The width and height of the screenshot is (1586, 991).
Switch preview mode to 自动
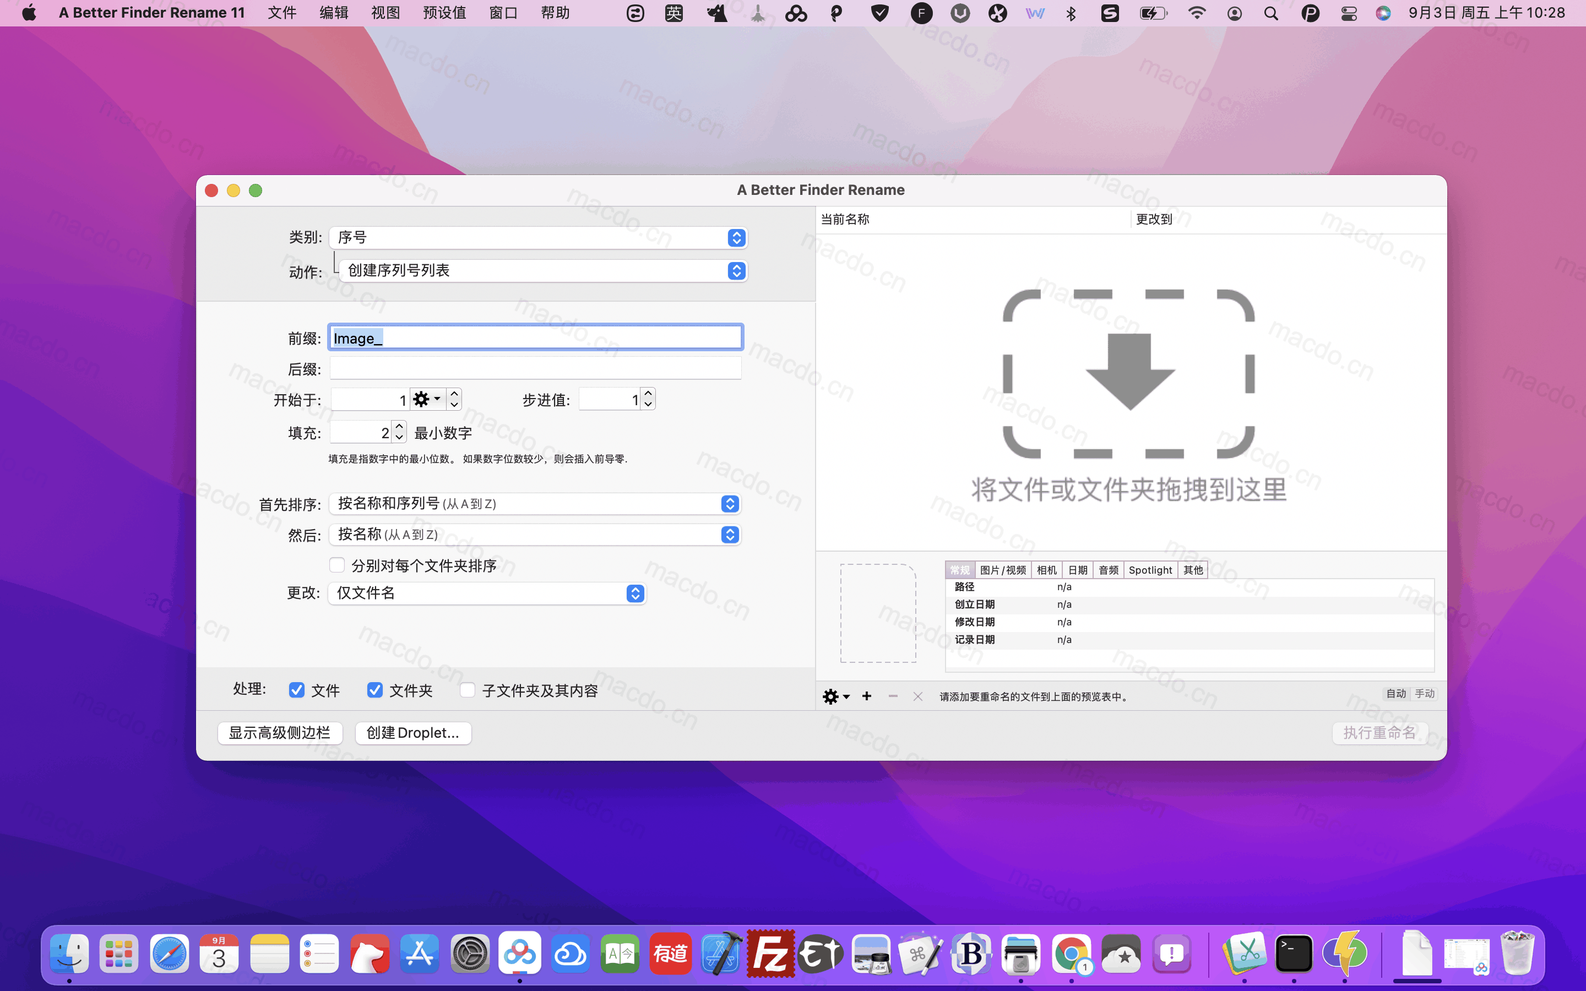[1395, 694]
